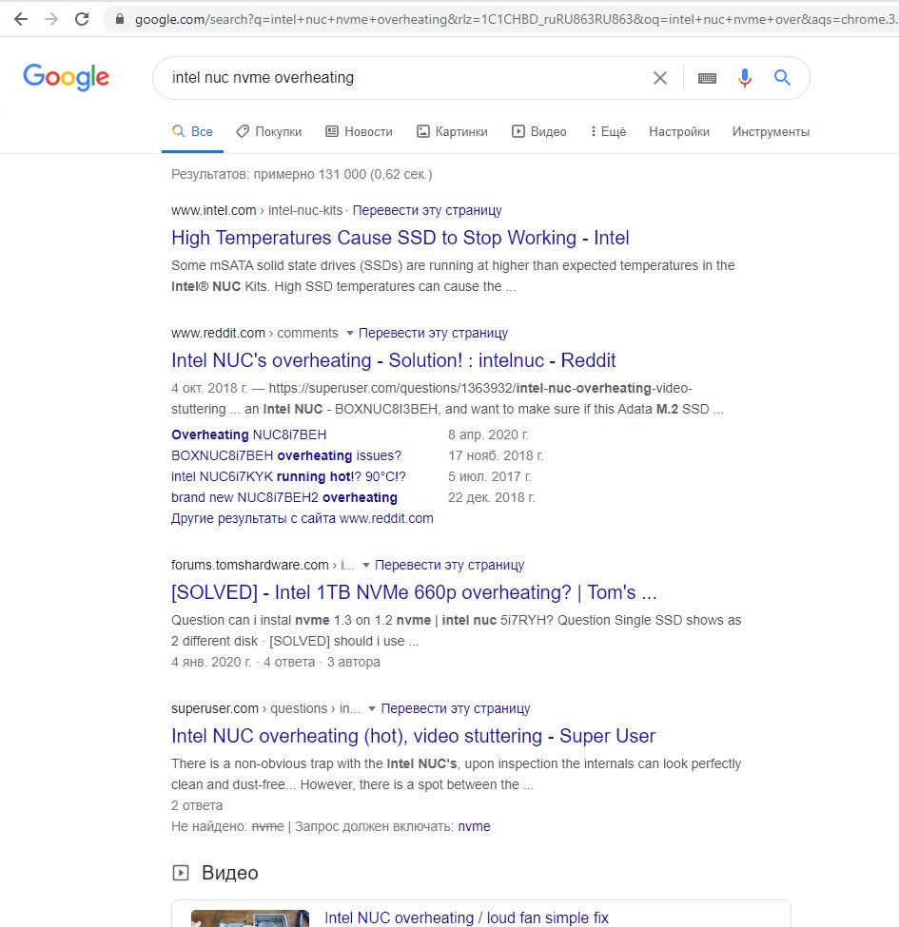Expand the dropdown arrow by superuser.com result
This screenshot has width=899, height=927.
371,708
